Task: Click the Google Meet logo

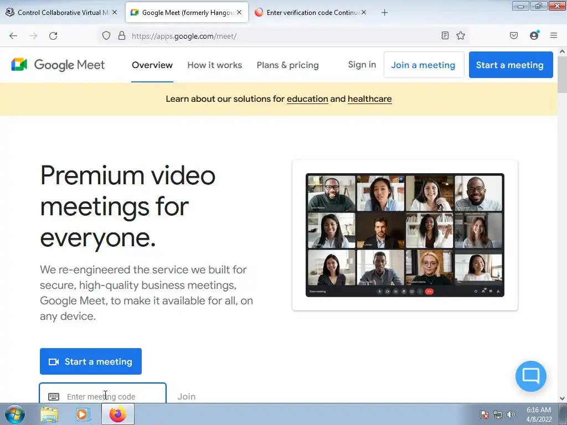Action: 58,65
